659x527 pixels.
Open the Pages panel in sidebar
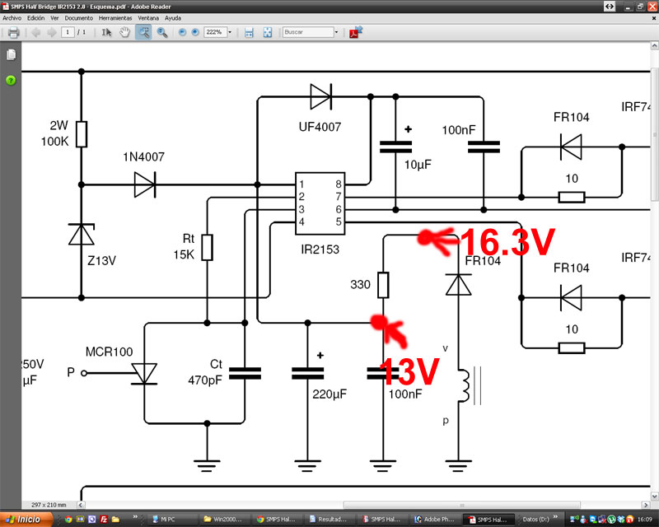point(11,55)
